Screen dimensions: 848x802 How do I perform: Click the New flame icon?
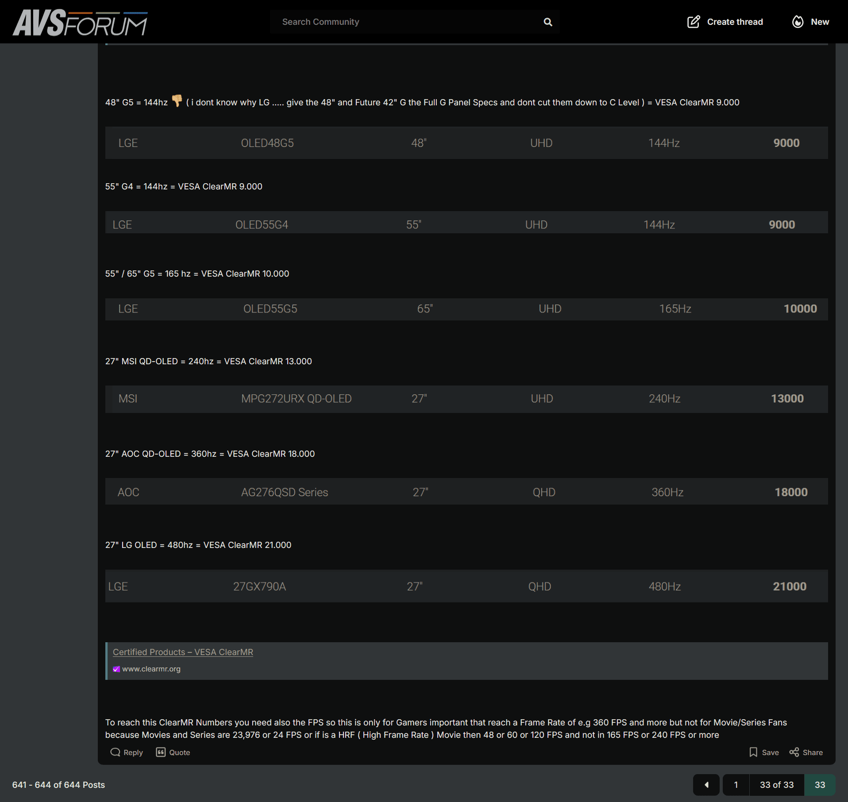(798, 22)
